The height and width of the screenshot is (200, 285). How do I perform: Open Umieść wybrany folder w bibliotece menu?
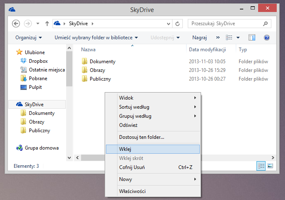[96, 38]
